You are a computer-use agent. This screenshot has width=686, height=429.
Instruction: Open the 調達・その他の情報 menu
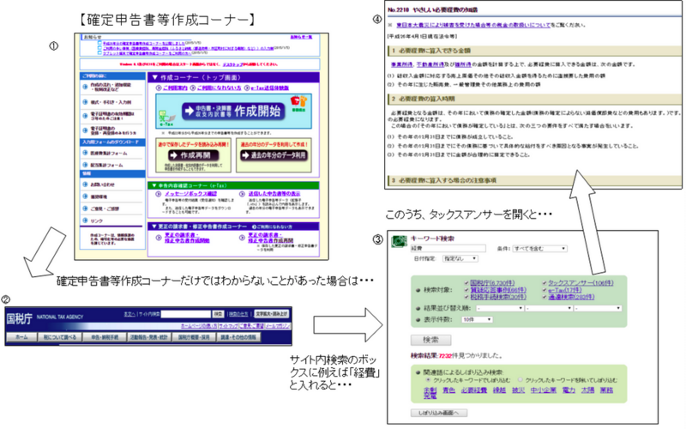tap(238, 337)
